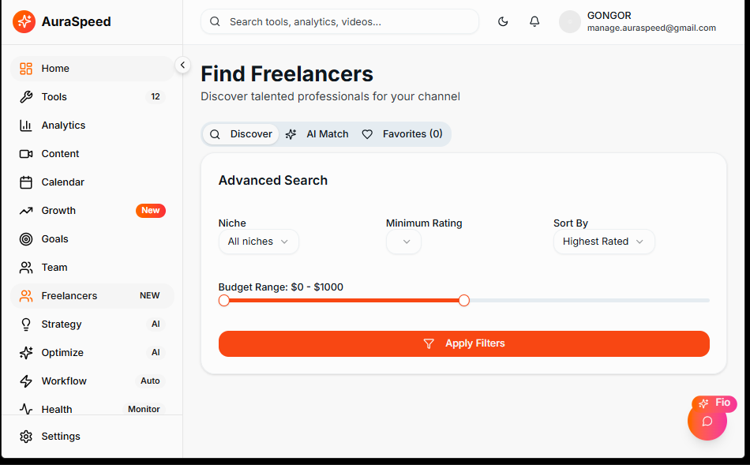Viewport: 750px width, 465px height.
Task: Click the GONGOR user profile avatar
Action: (570, 22)
